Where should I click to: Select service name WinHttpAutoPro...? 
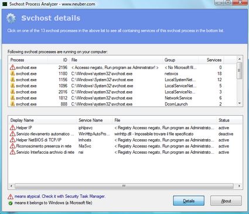tap(94, 134)
